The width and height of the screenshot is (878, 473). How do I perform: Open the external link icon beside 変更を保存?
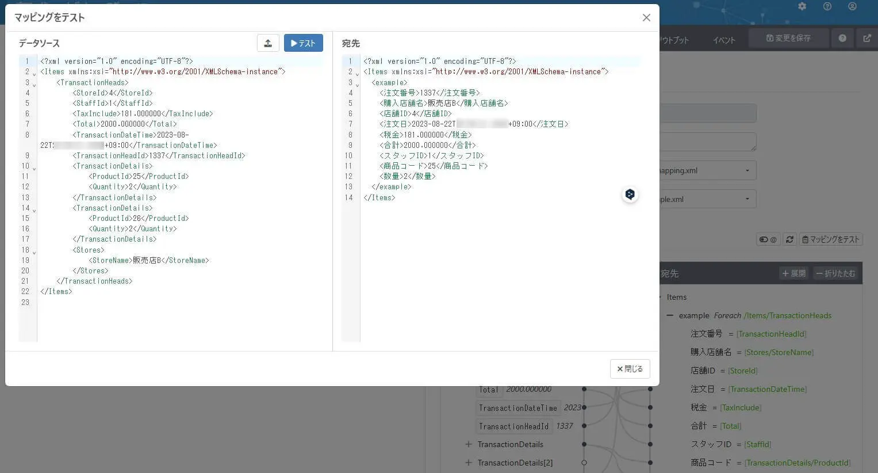coord(867,37)
